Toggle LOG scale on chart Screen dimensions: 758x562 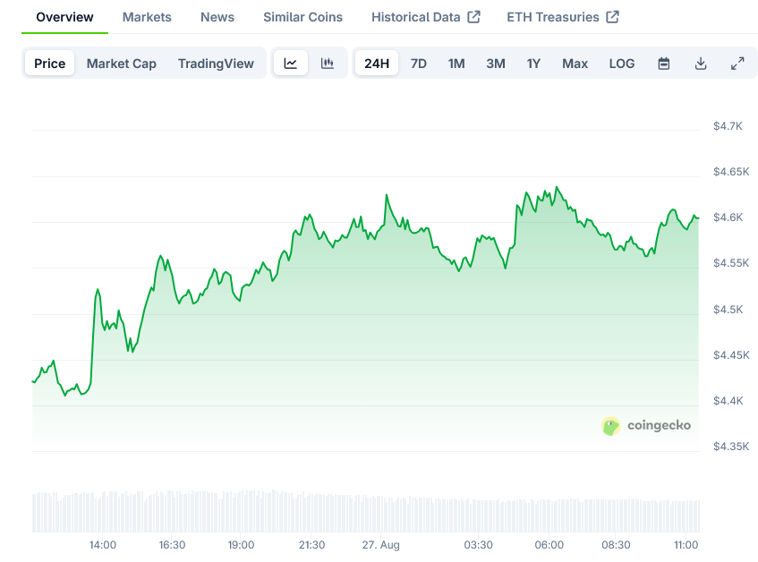coord(622,64)
